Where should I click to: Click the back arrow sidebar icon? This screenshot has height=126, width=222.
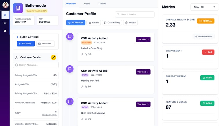click(x=5, y=31)
